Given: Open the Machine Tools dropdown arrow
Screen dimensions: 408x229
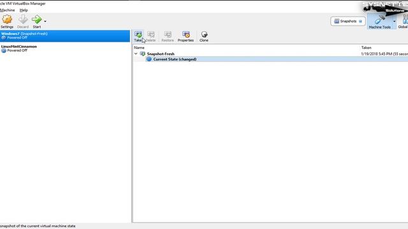Looking at the screenshot, I should pos(394,21).
